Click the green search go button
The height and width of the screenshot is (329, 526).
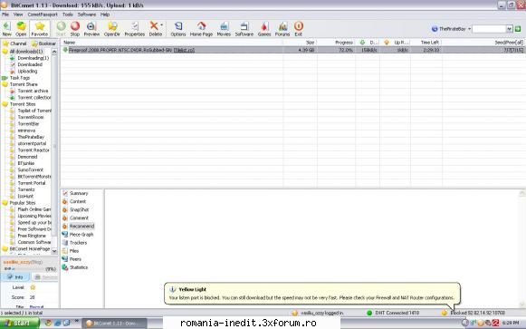pyautogui.click(x=518, y=29)
